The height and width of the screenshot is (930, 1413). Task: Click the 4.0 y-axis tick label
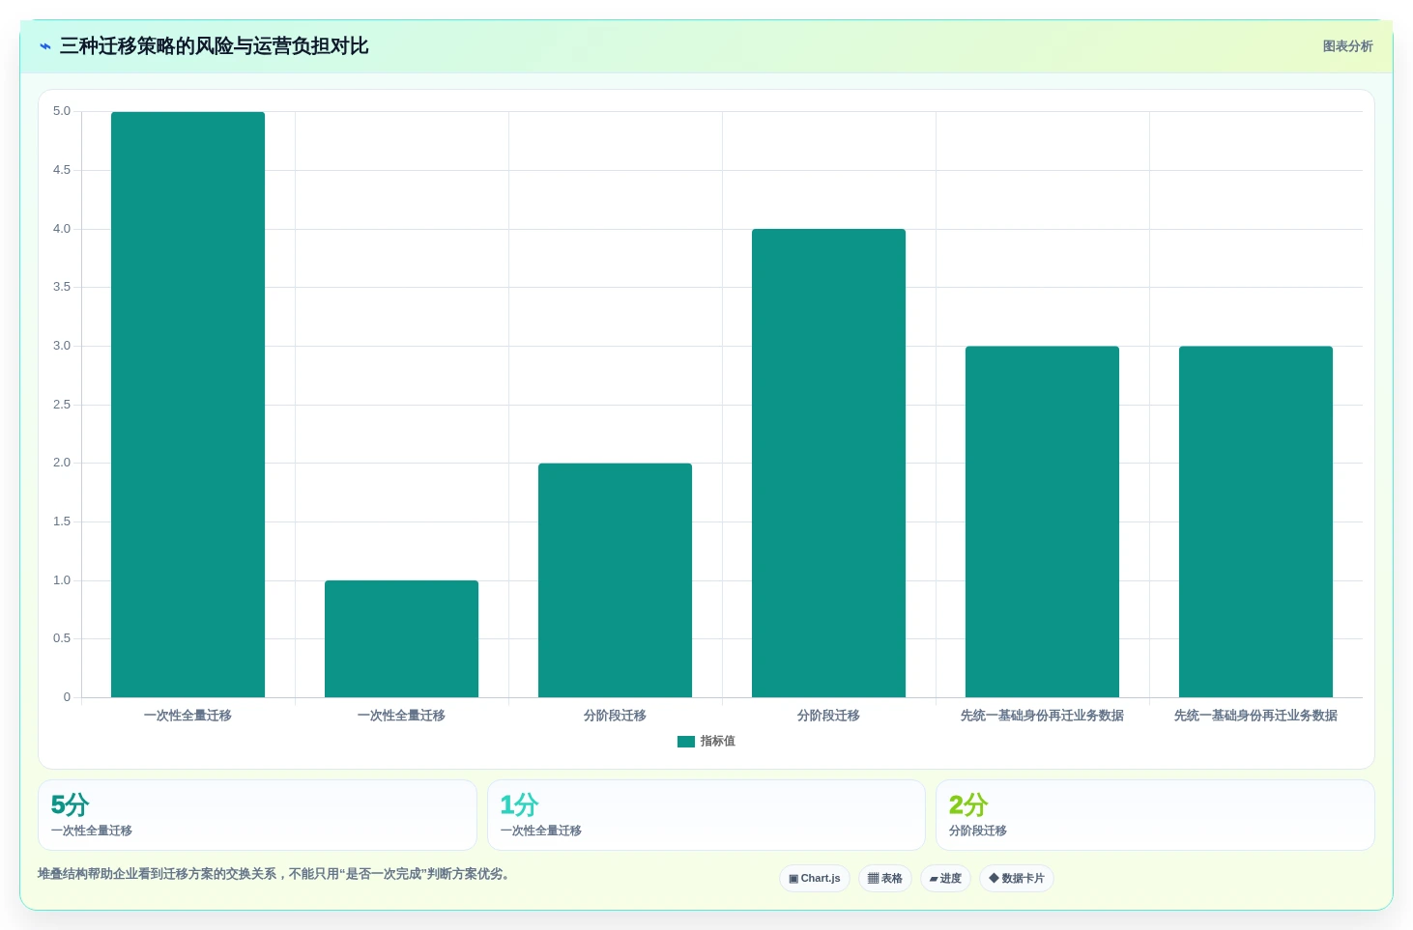click(62, 229)
